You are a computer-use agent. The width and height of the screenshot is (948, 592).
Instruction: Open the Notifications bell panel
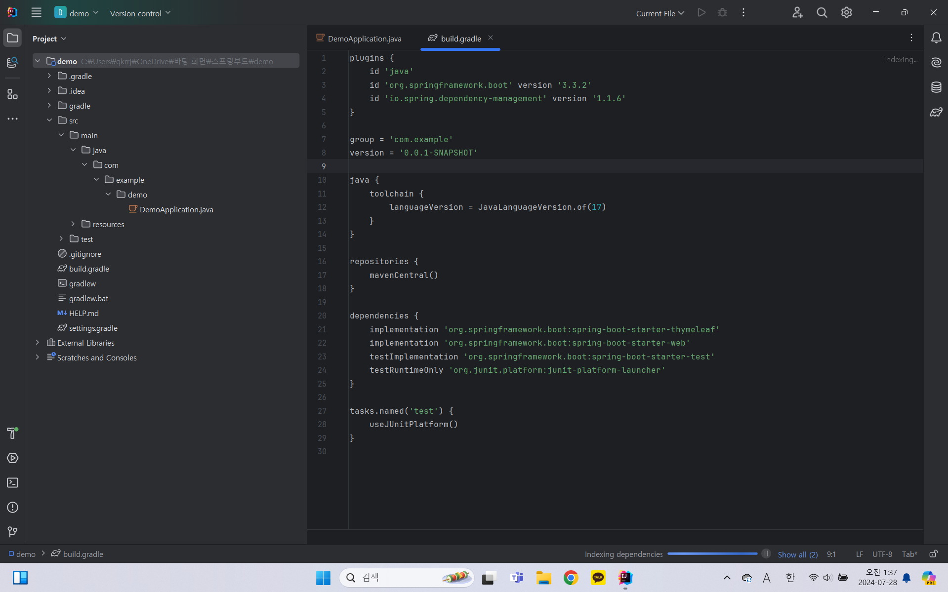(x=936, y=38)
